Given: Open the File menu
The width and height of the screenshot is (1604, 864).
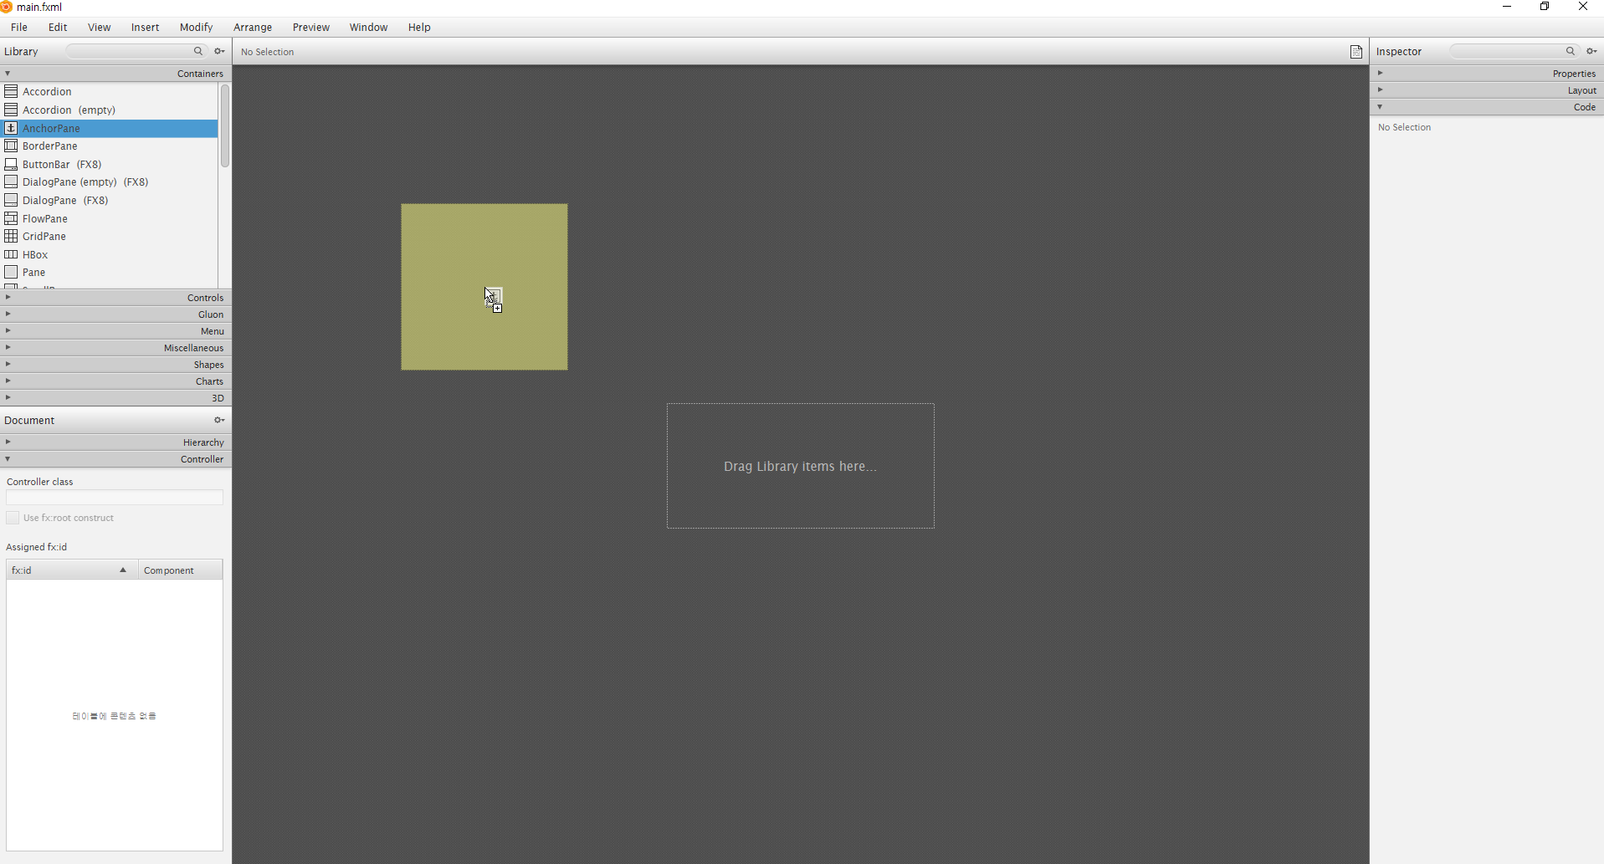Looking at the screenshot, I should coord(19,27).
